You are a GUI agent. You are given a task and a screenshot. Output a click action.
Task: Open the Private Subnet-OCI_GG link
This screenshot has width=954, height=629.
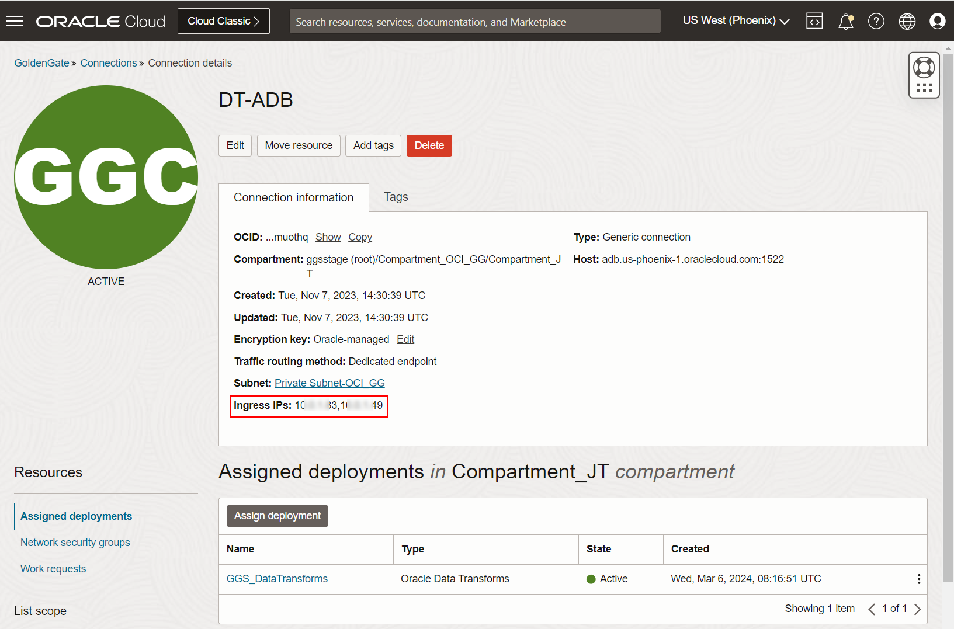(x=329, y=383)
